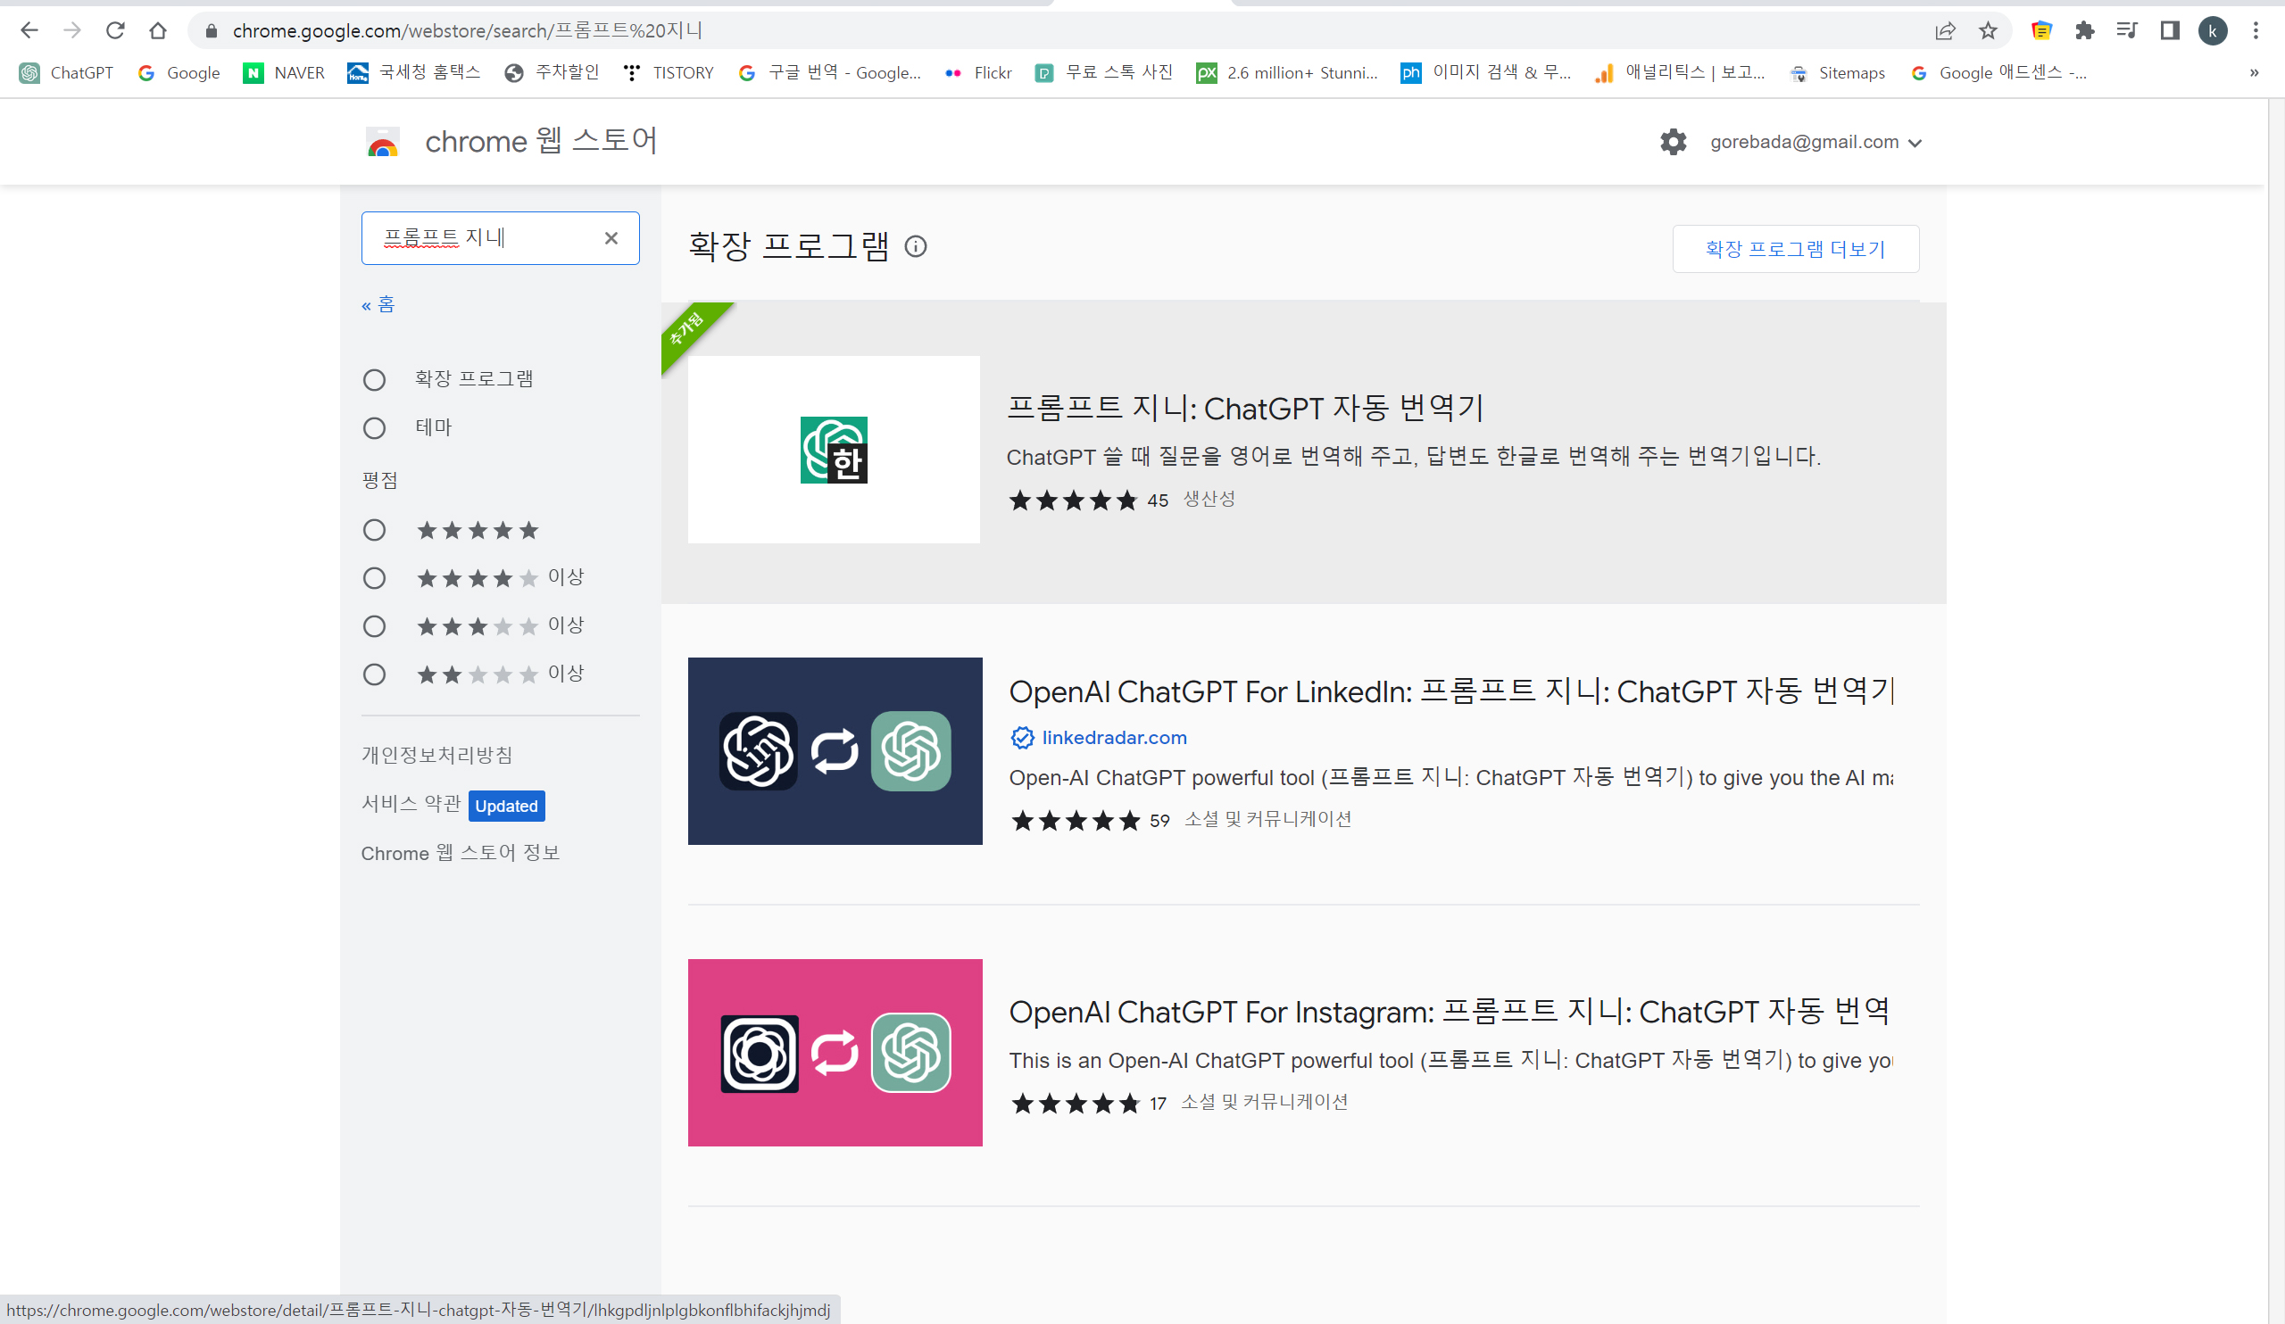Viewport: 2285px width, 1324px height.
Task: Click the 17 rating count of Instagram result
Action: (x=1158, y=1104)
